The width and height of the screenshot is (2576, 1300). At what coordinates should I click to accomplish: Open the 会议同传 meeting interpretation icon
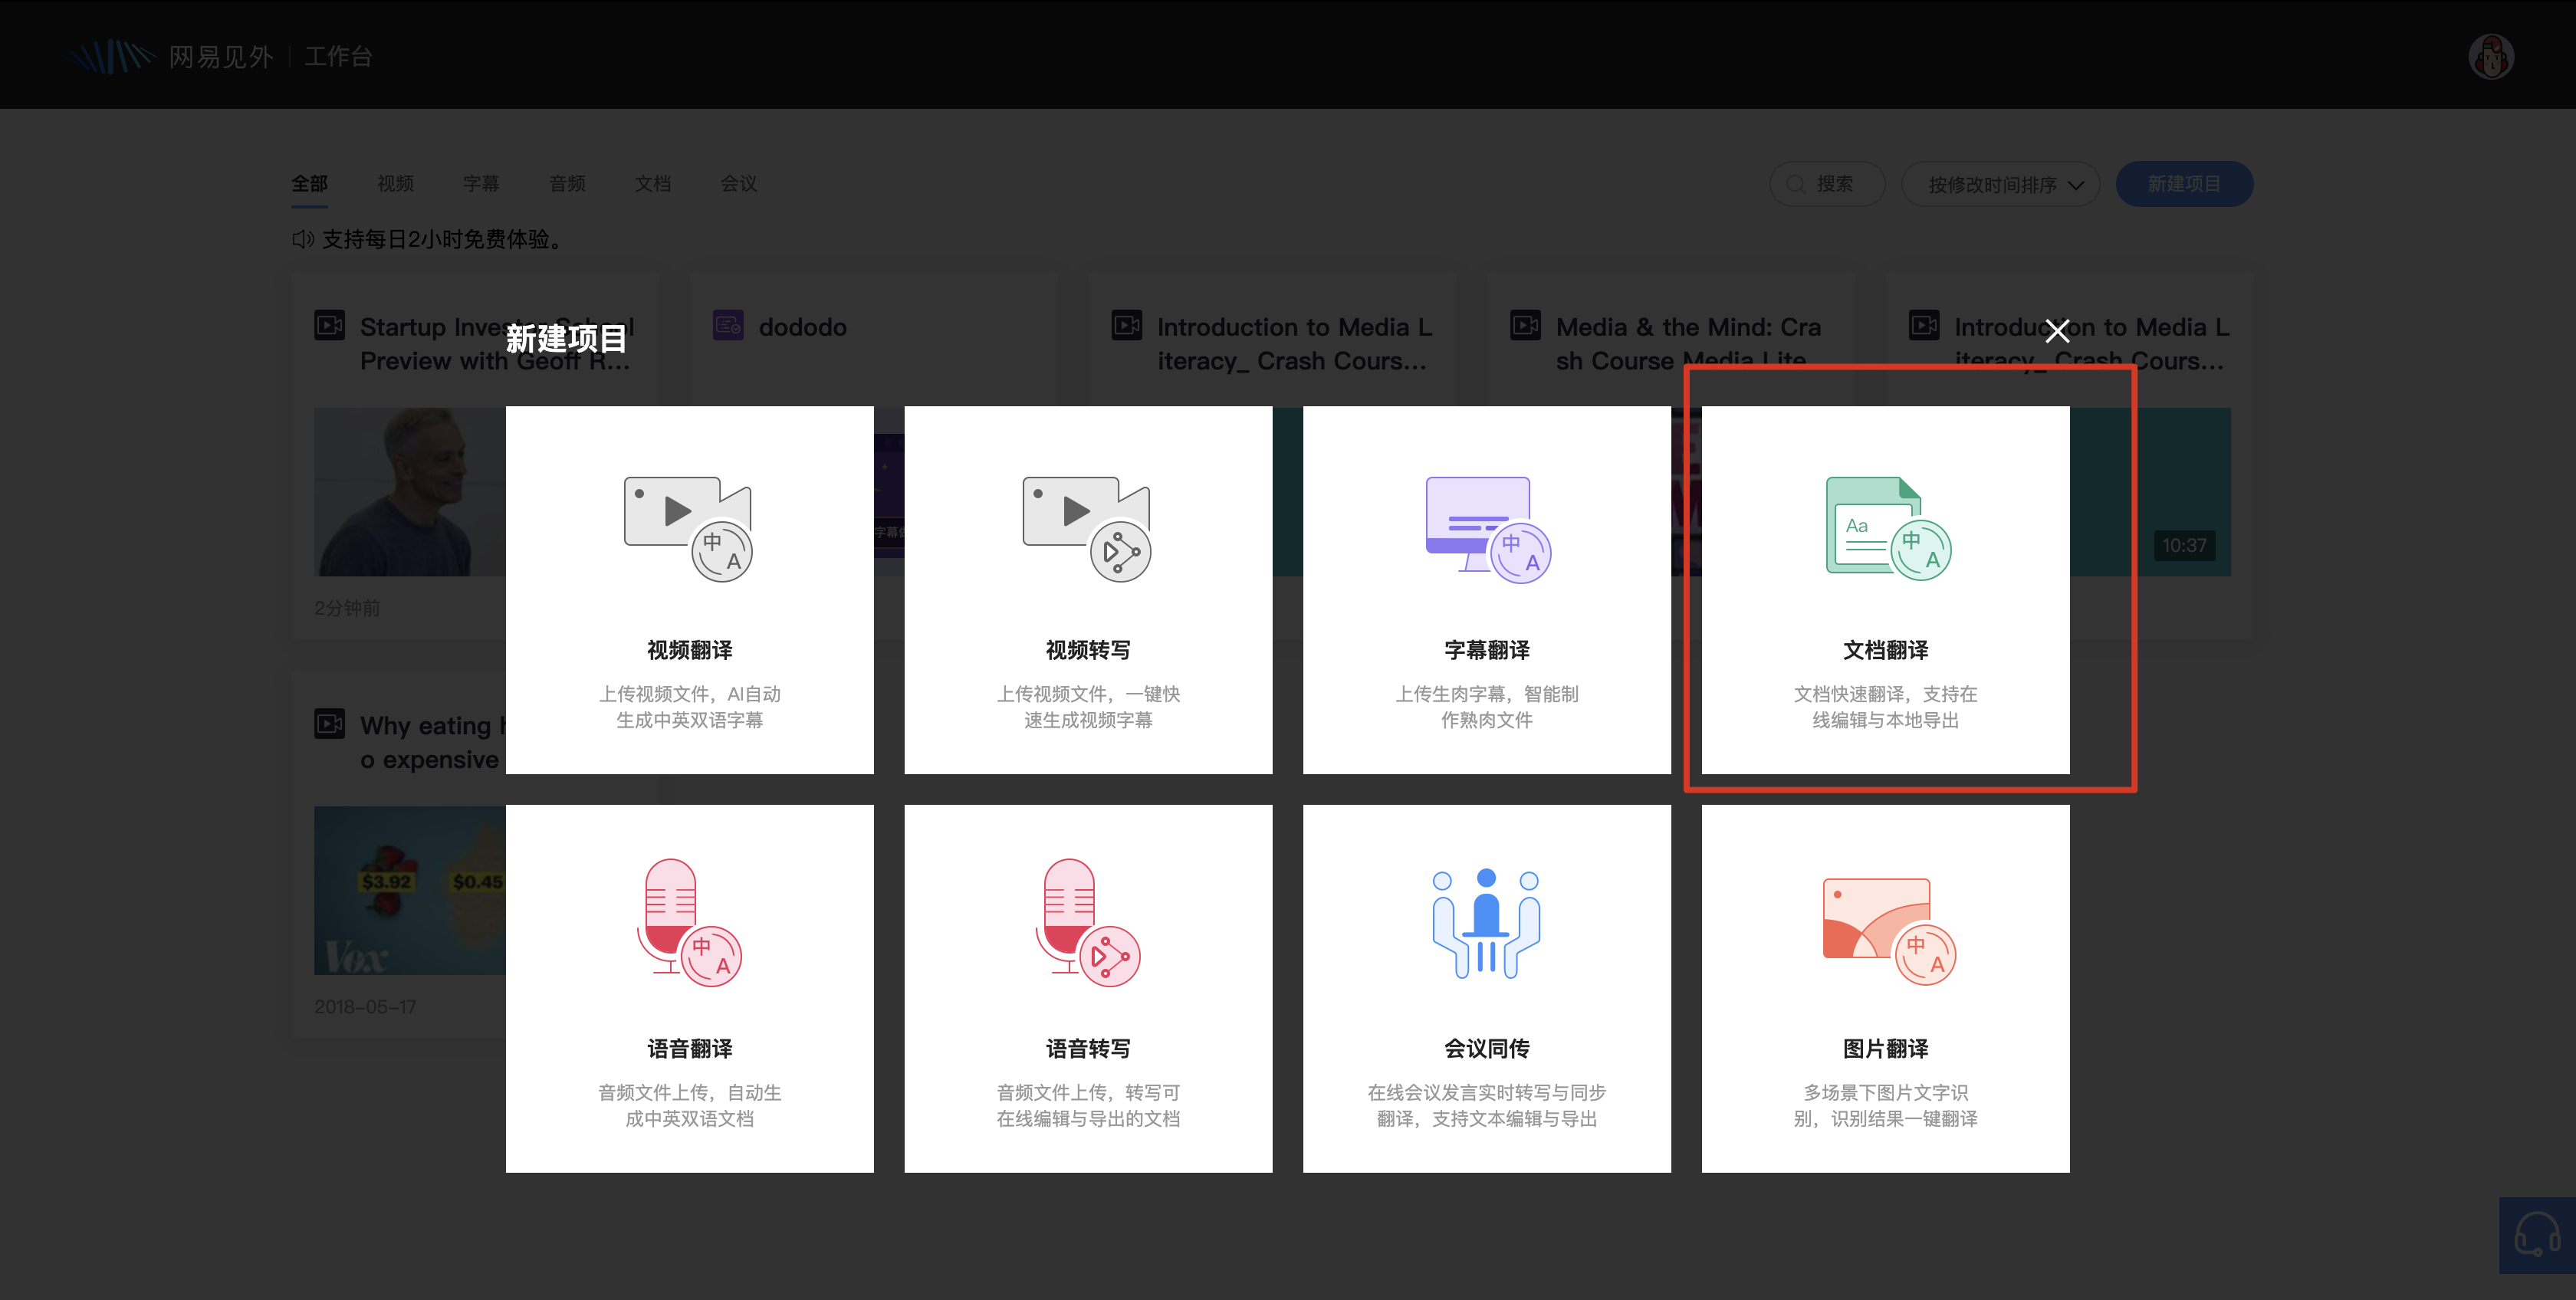pos(1487,922)
